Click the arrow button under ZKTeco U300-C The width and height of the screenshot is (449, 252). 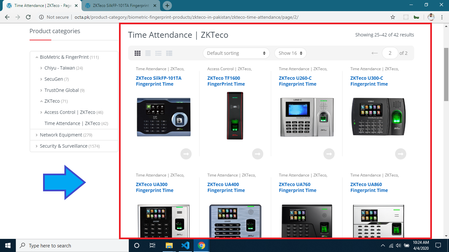(x=401, y=154)
